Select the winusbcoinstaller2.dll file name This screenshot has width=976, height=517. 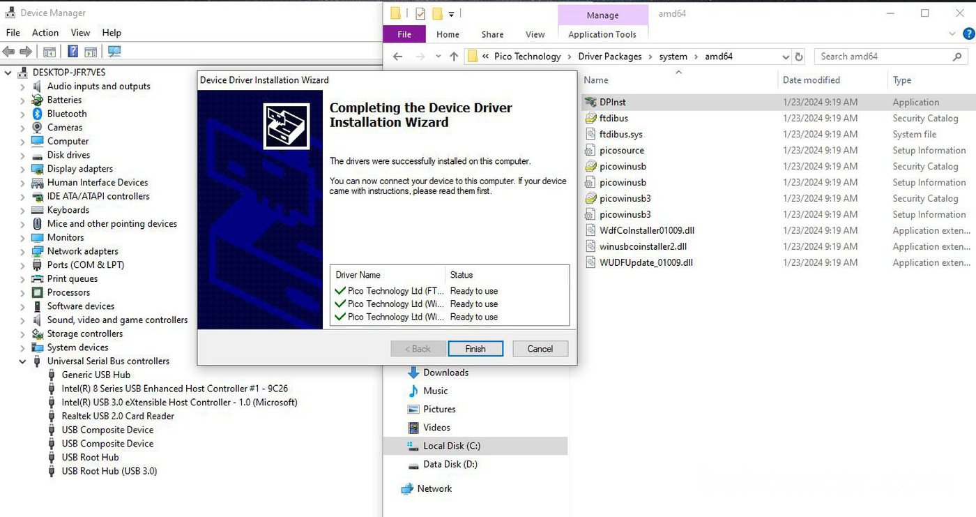click(x=643, y=246)
